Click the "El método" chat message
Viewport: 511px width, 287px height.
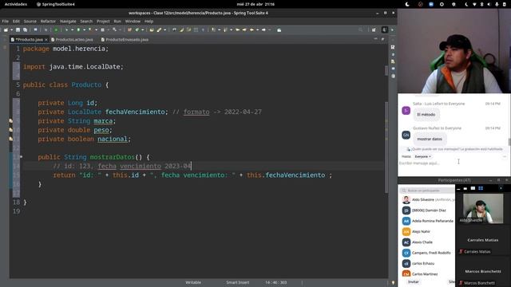click(x=426, y=115)
